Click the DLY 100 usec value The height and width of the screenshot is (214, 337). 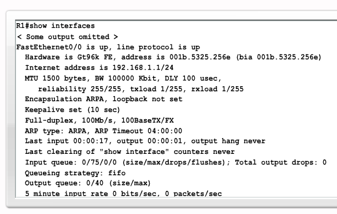tap(191, 78)
